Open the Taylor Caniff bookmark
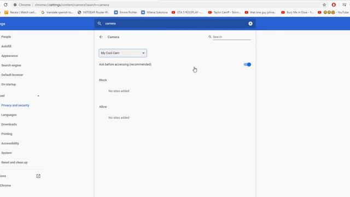350x197 pixels. 224,12
